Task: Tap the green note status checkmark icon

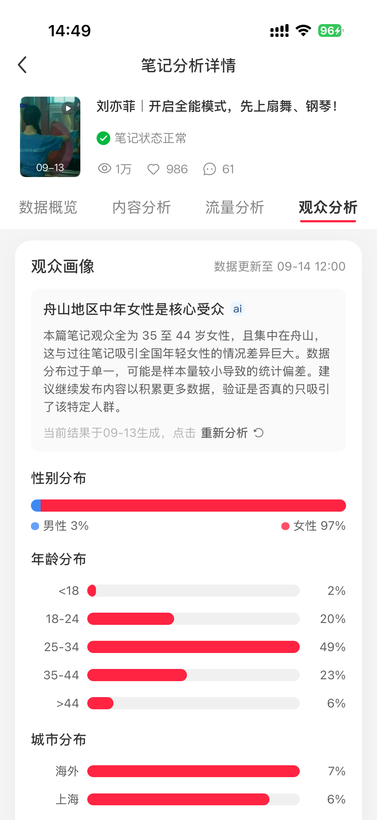Action: pyautogui.click(x=103, y=138)
